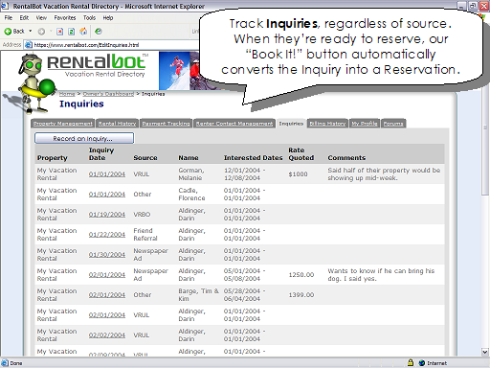Click the skier banner photo
Viewport: 490px width, 369px height.
click(x=174, y=71)
